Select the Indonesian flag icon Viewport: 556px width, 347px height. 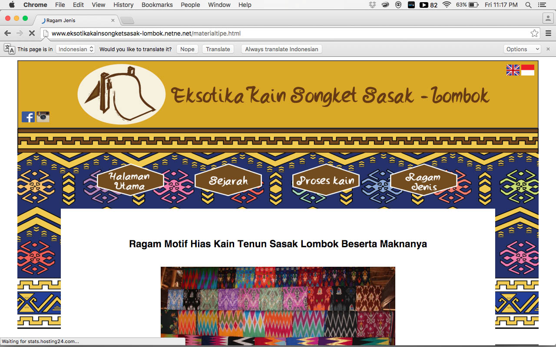pyautogui.click(x=528, y=70)
